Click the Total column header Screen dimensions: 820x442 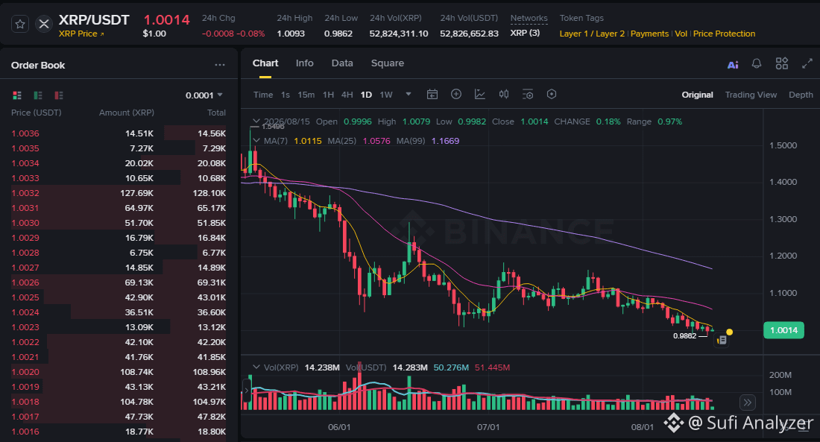(216, 113)
